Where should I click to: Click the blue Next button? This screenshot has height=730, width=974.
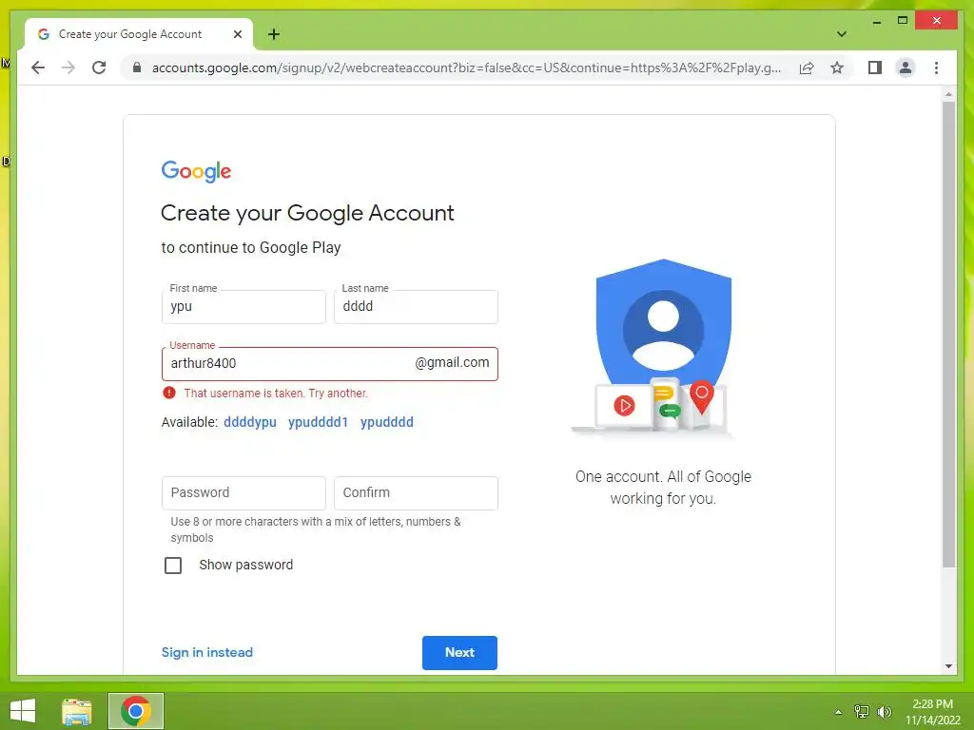coord(459,652)
